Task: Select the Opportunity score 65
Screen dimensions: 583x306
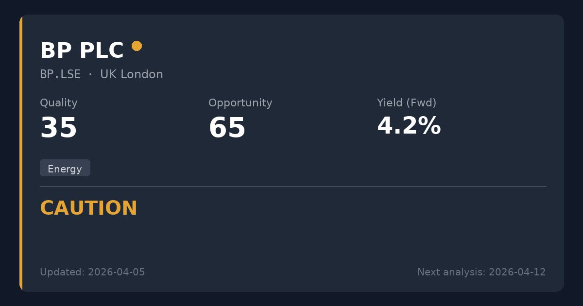Action: (227, 128)
